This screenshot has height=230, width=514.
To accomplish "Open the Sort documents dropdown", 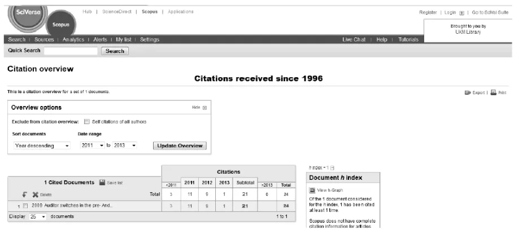I will (x=42, y=145).
